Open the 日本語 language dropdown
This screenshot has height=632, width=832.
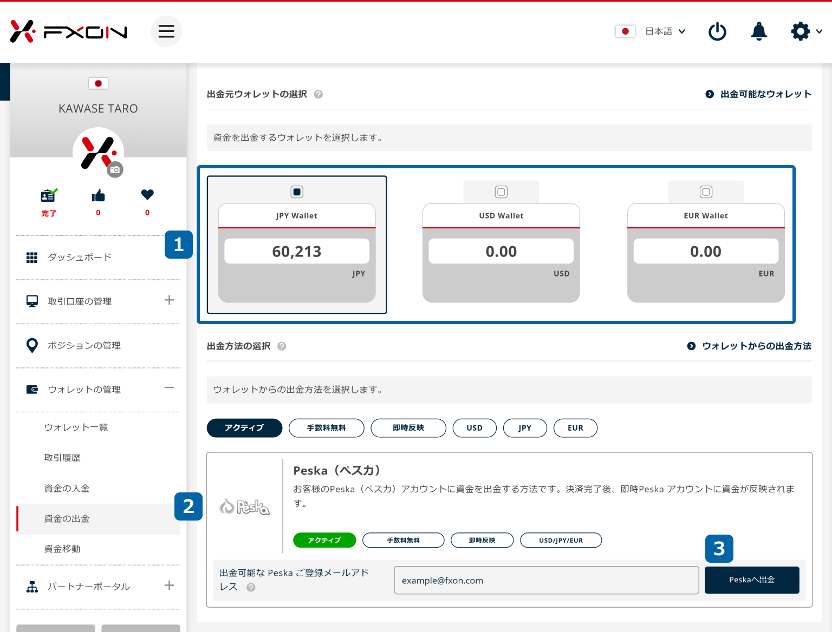(664, 31)
